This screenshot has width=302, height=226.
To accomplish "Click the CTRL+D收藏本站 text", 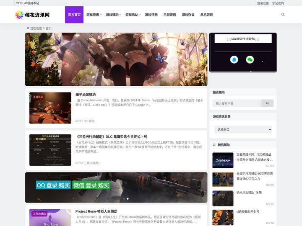I will pos(27,3).
